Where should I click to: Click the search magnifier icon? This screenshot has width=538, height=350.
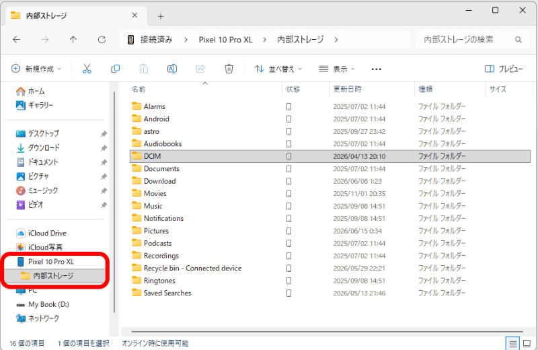click(x=518, y=40)
